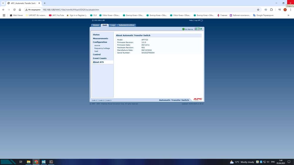Select About ATS in the left menu

[x=98, y=62]
